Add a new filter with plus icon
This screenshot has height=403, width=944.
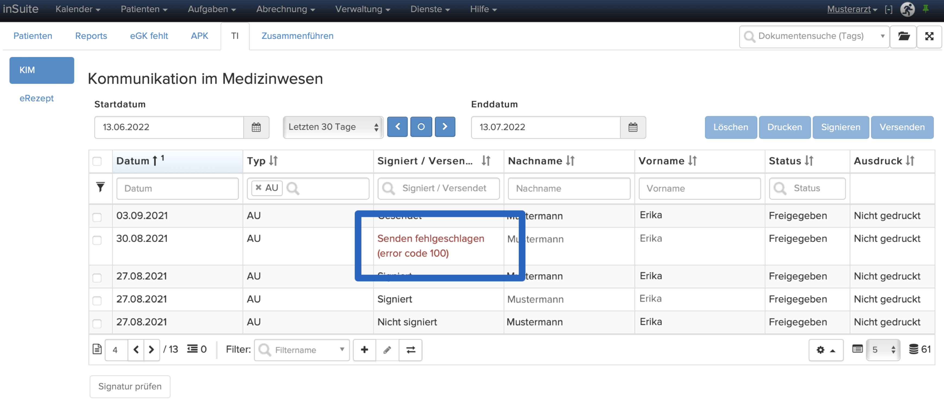point(364,350)
